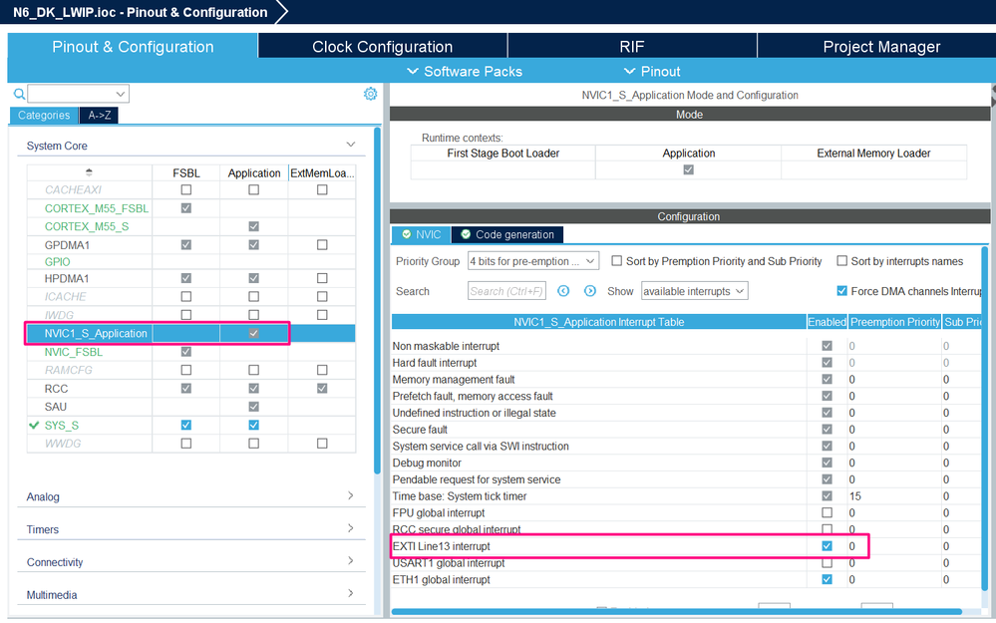Click the Enabled column header
This screenshot has height=623, width=996.
pos(827,322)
